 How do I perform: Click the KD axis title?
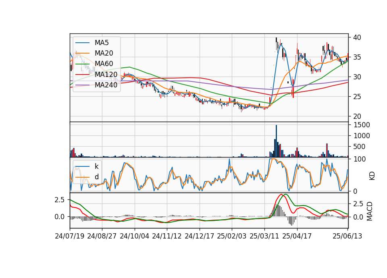click(372, 176)
